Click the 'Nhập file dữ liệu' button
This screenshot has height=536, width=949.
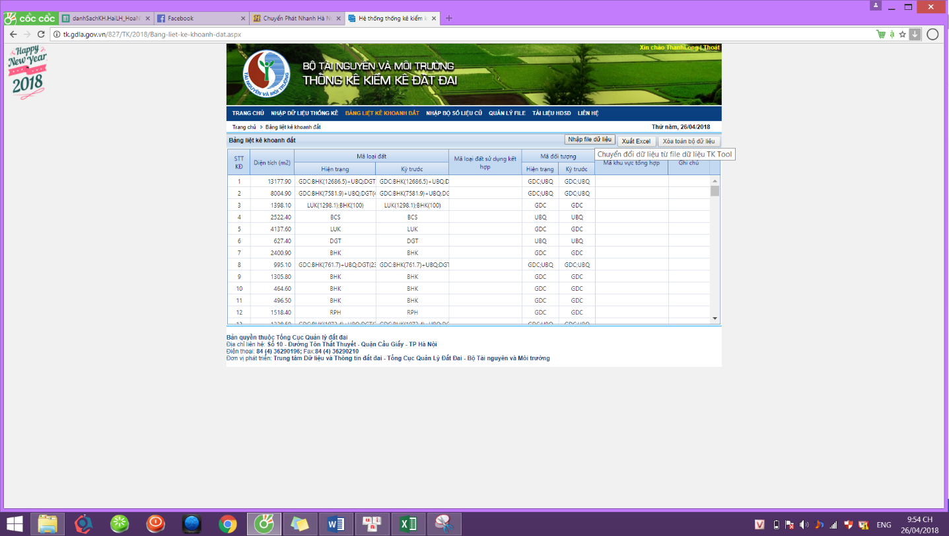590,139
